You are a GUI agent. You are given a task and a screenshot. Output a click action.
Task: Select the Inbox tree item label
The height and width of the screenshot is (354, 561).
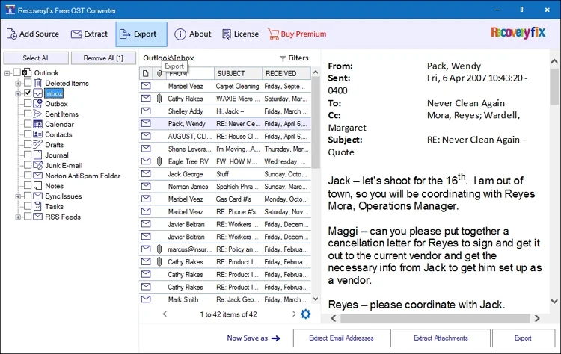(x=54, y=93)
